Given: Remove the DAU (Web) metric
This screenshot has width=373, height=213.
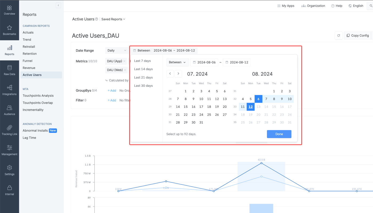Looking at the screenshot, I should pyautogui.click(x=125, y=70).
